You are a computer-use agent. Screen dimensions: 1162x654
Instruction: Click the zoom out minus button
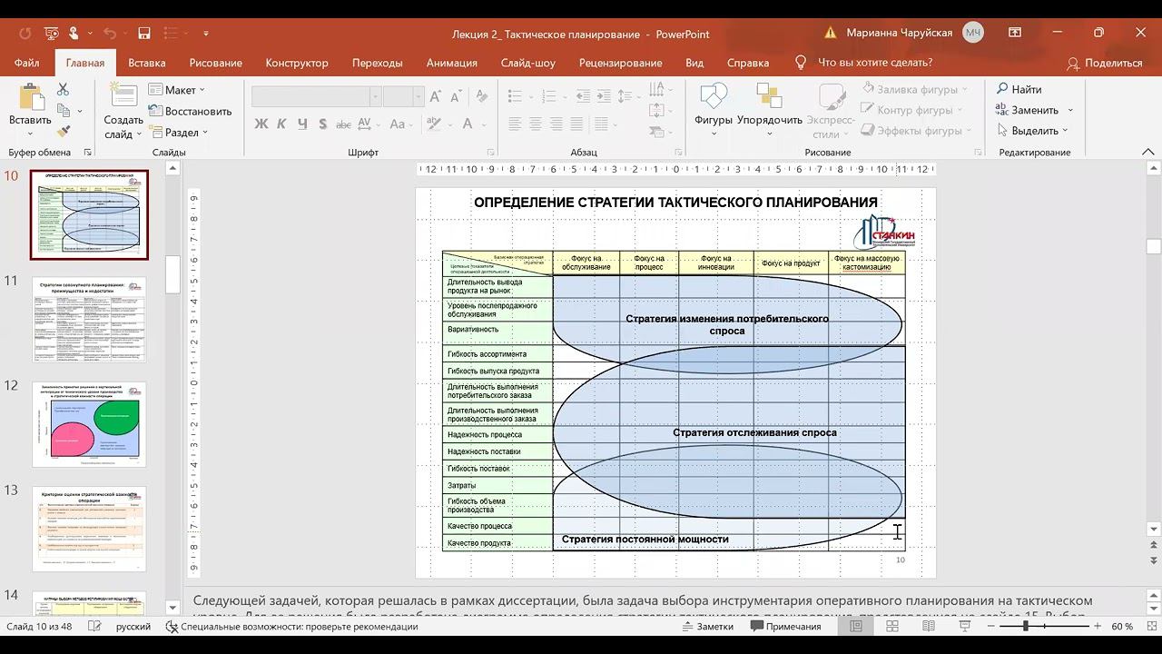tap(989, 627)
